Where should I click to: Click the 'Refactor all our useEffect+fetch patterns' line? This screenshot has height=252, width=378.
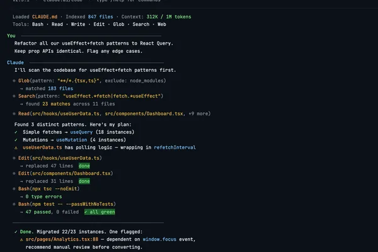pyautogui.click(x=93, y=43)
